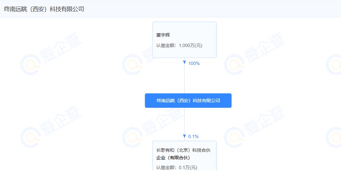This screenshot has height=172, width=341.
Task: Click watermark magnifier logo just left of 董宇辉 card
Action: pos(132,64)
